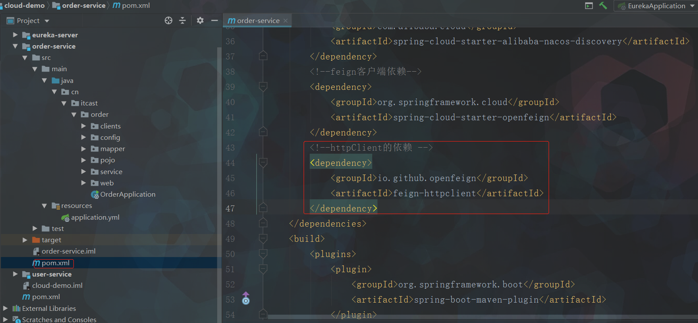Fold the plugin block at line 51
This screenshot has width=698, height=323.
pos(263,269)
